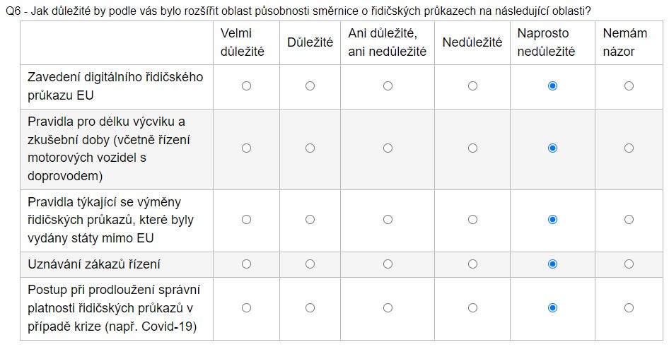Choose 'Důležité' for Zavedení digitálního řidičského průkazu
The image size is (669, 347).
point(310,86)
